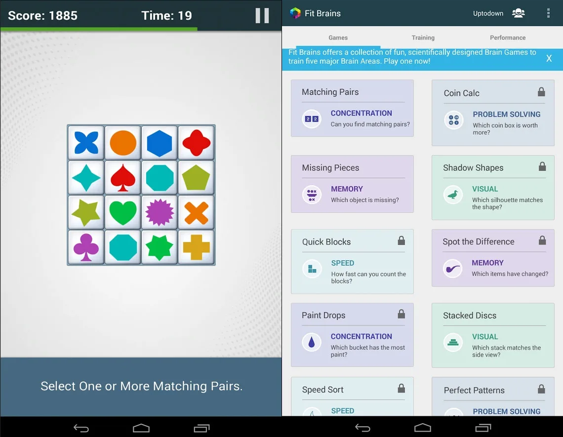The image size is (563, 437).
Task: Select the orange X cross tile
Action: click(196, 212)
